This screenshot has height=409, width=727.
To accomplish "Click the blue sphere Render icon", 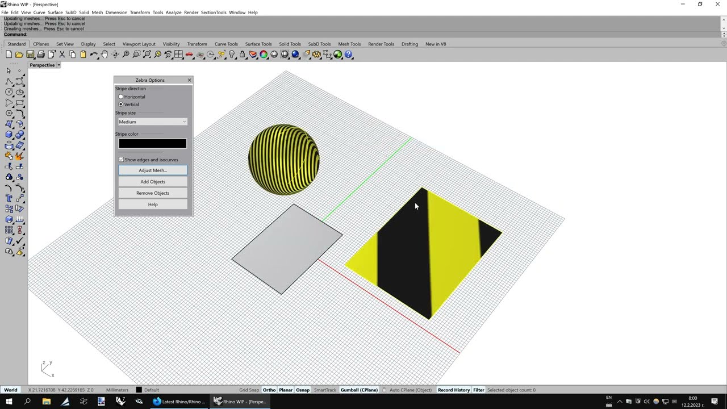I will point(295,55).
